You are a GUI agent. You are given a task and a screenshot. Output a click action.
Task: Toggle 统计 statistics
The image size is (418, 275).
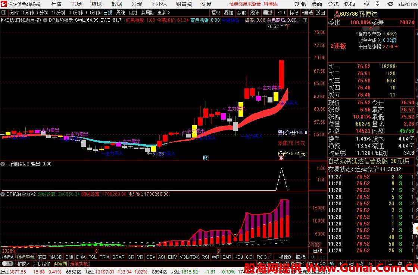pyautogui.click(x=255, y=13)
